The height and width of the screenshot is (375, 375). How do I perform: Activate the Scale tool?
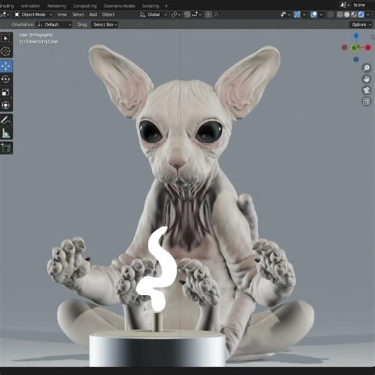tap(6, 92)
